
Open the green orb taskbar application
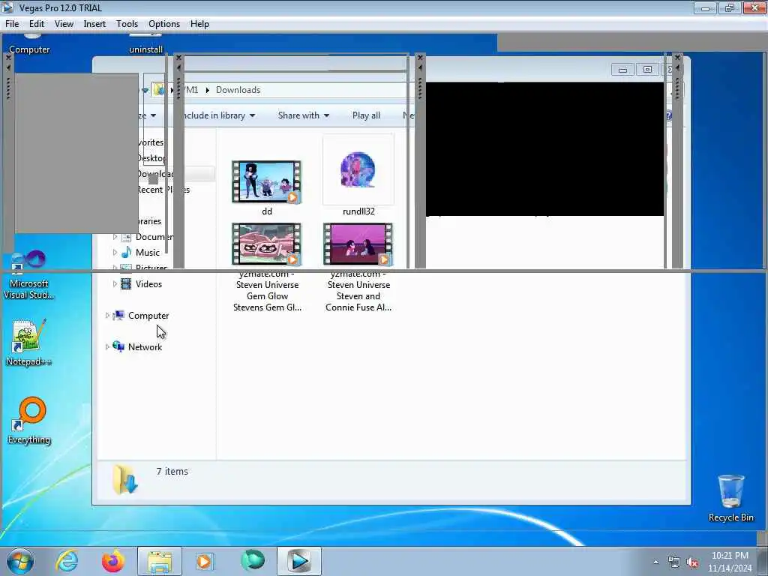pos(253,561)
